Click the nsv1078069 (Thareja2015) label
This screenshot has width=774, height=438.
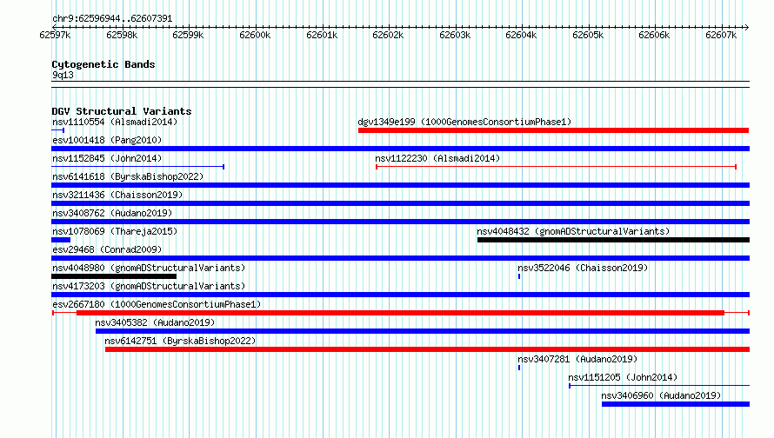(x=115, y=231)
